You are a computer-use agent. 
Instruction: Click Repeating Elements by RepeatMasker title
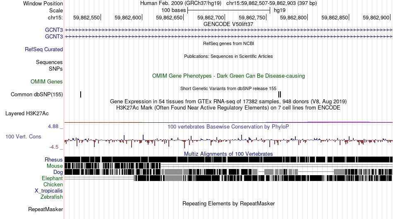[229, 203]
